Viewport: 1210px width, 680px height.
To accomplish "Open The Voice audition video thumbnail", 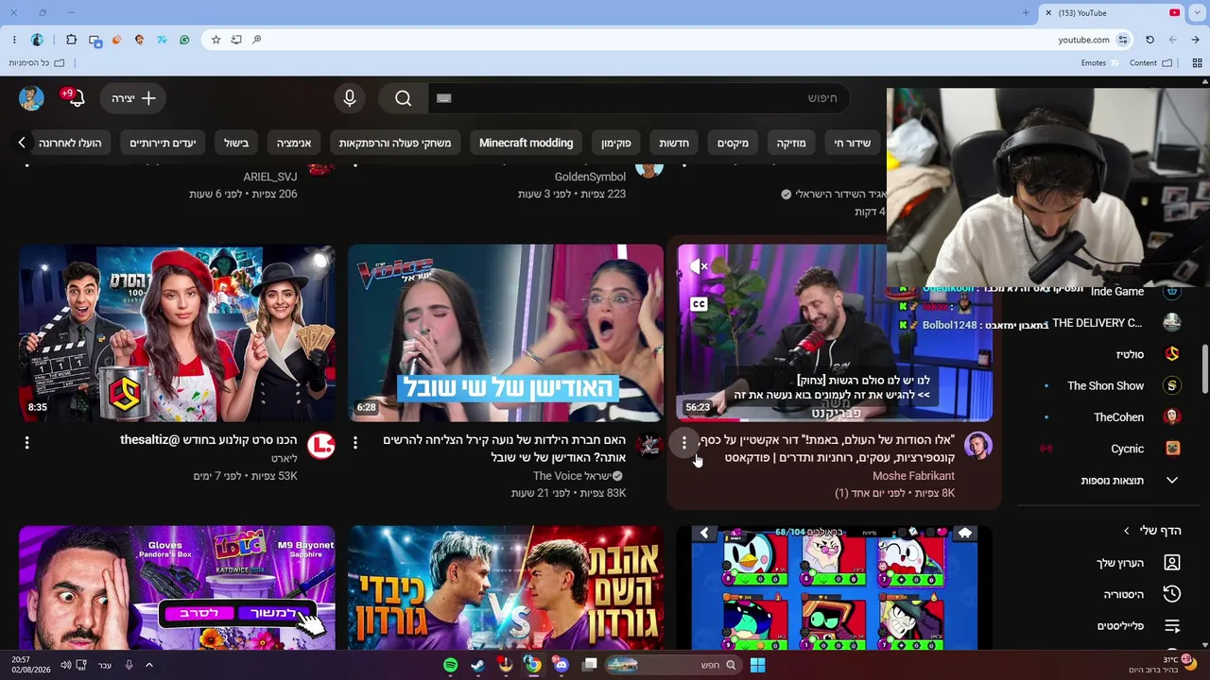I will 506,333.
